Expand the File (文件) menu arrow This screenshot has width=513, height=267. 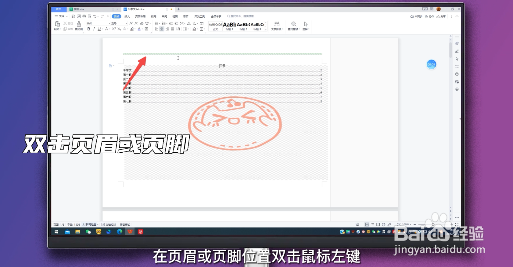coord(67,16)
